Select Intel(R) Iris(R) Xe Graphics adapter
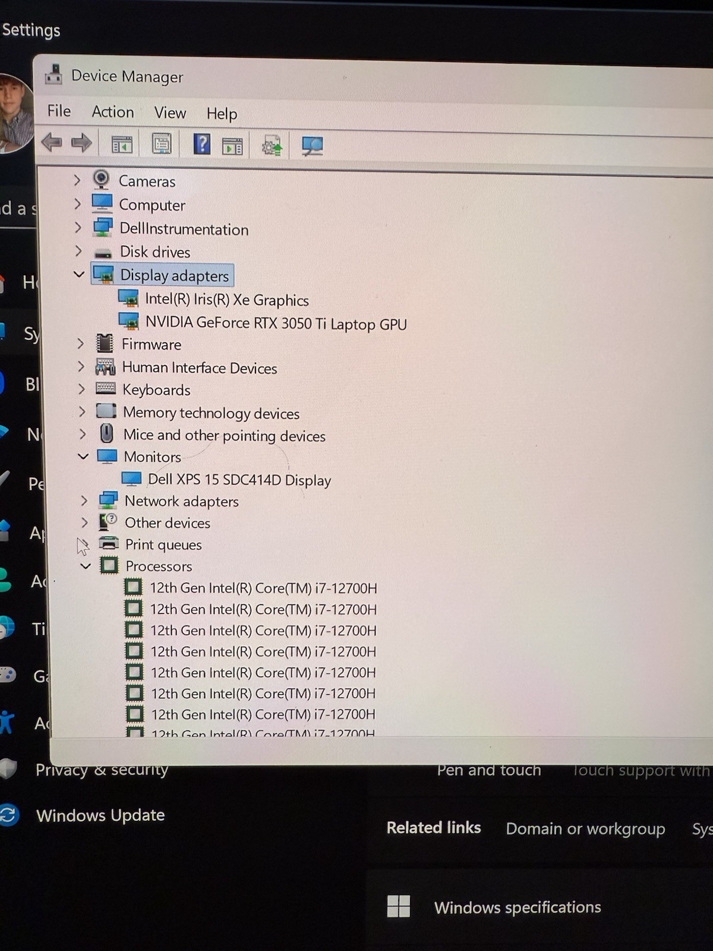The width and height of the screenshot is (713, 951). tap(227, 300)
